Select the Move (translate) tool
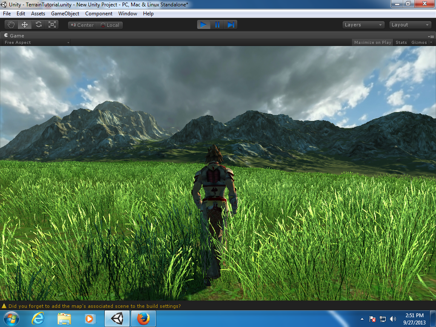Viewport: 436px width, 327px height. pyautogui.click(x=25, y=25)
